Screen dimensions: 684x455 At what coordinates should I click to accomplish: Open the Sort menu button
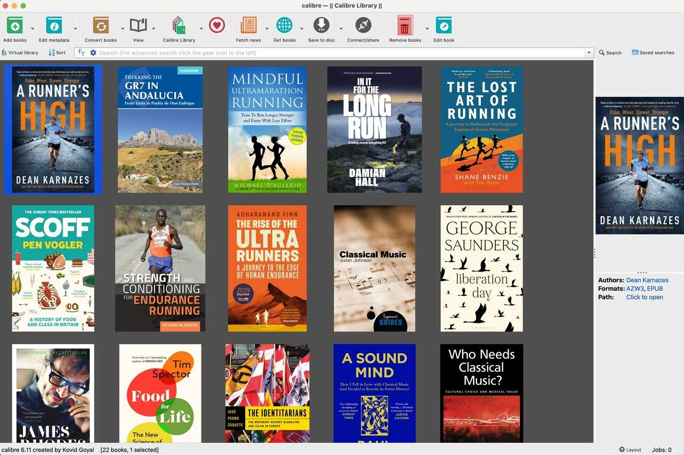[57, 52]
